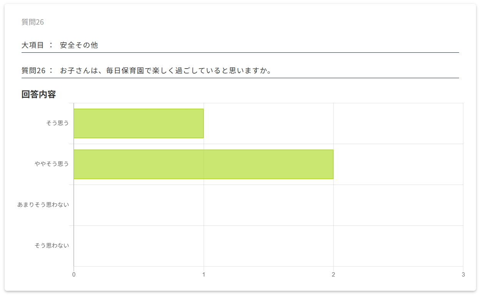Click the 質問26 header at top
Screen dimensions: 481x295
[33, 22]
